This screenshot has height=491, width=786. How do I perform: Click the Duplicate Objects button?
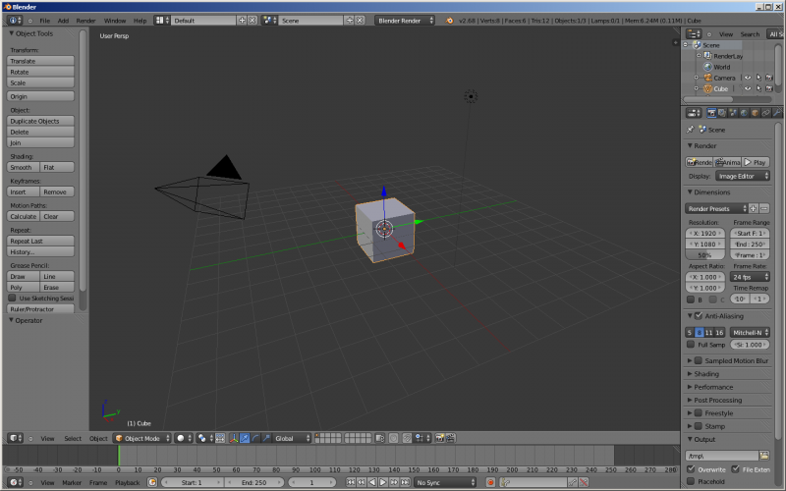point(41,121)
